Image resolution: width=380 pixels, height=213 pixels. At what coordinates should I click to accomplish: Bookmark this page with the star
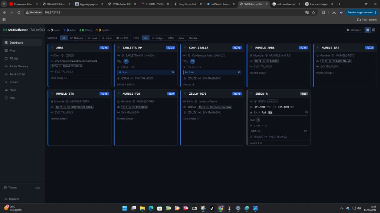pyautogui.click(x=313, y=12)
